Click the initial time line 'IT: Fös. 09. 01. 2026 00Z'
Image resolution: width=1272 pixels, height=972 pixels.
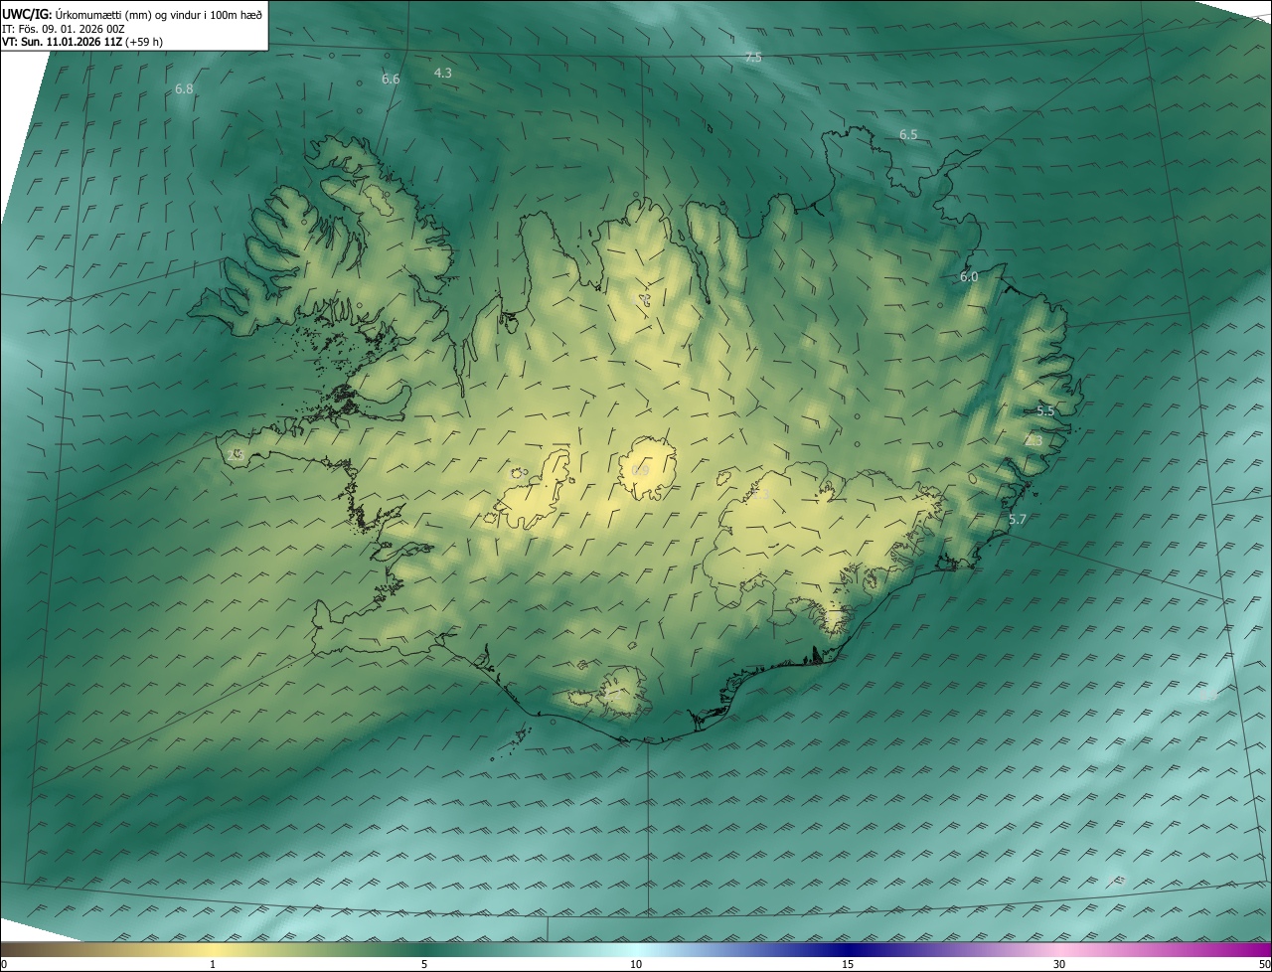pyautogui.click(x=64, y=29)
